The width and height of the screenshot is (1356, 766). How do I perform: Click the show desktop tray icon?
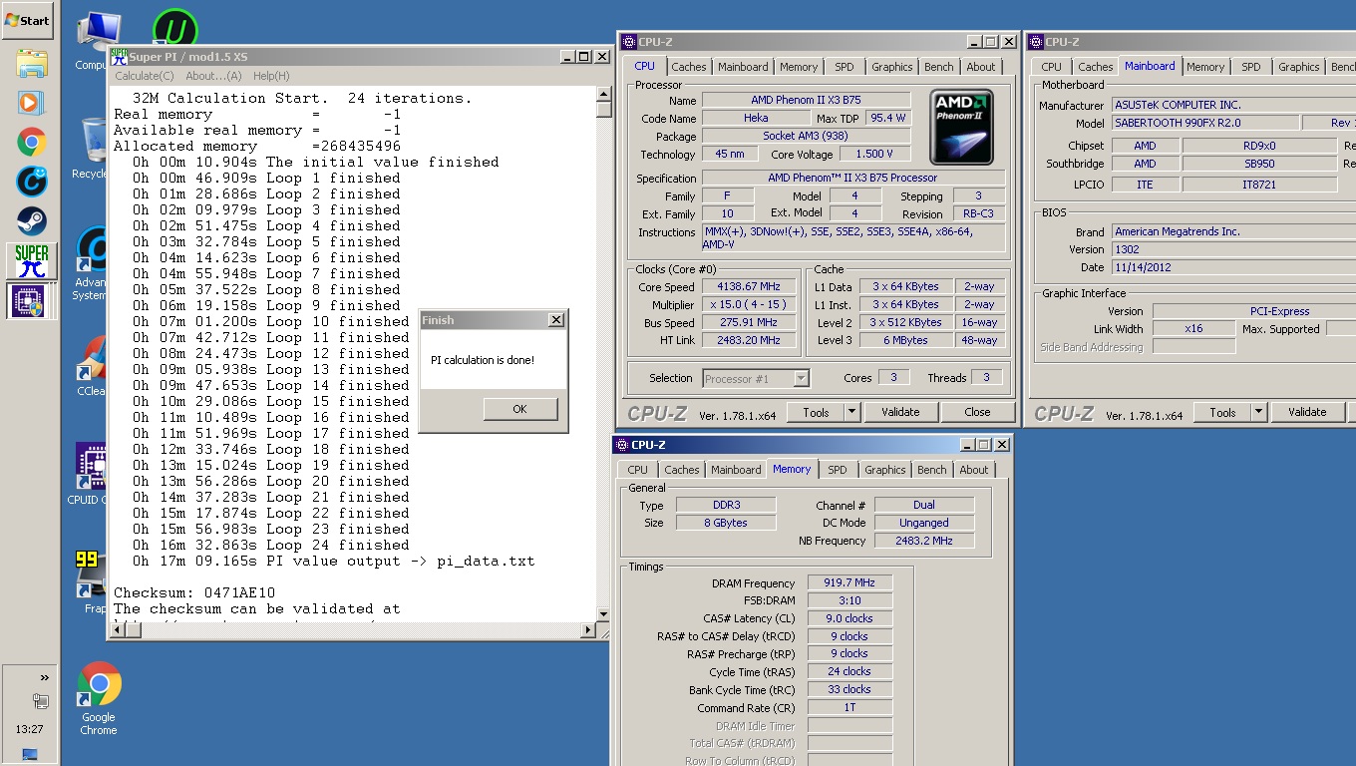point(30,754)
